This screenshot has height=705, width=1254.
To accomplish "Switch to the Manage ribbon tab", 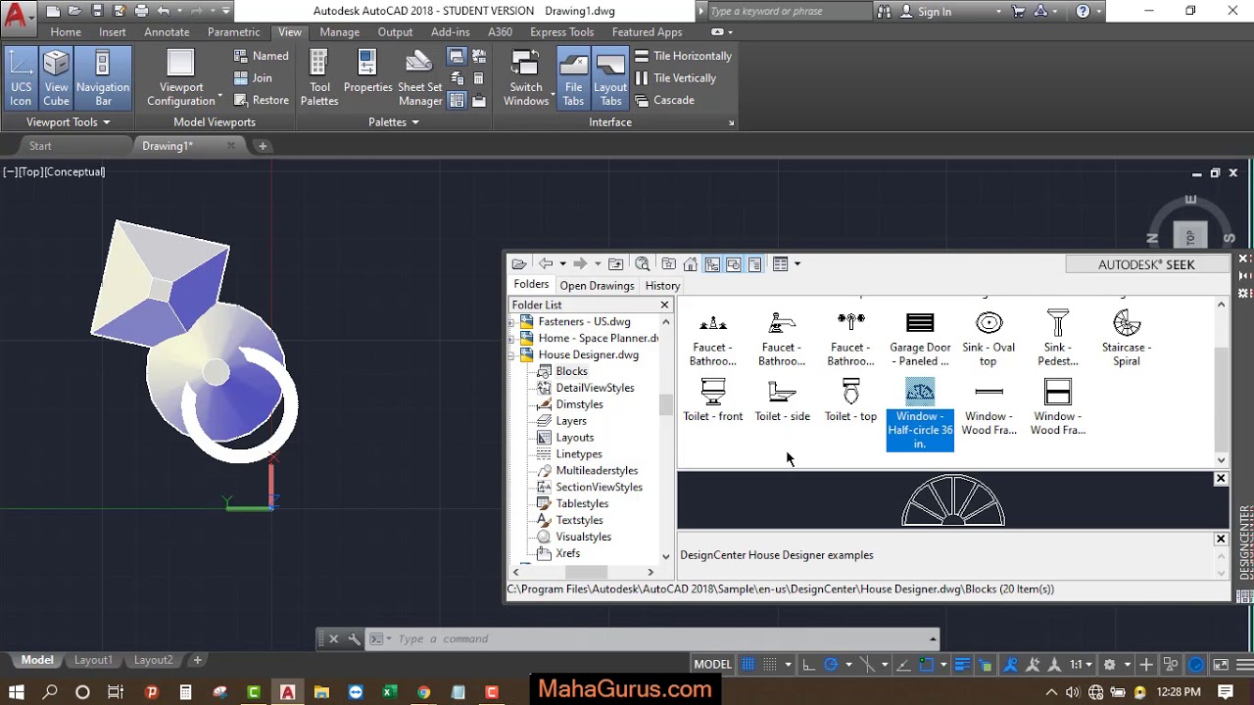I will (340, 32).
